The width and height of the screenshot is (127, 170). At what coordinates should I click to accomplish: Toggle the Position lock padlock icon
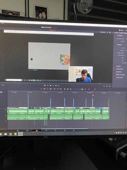(71, 89)
